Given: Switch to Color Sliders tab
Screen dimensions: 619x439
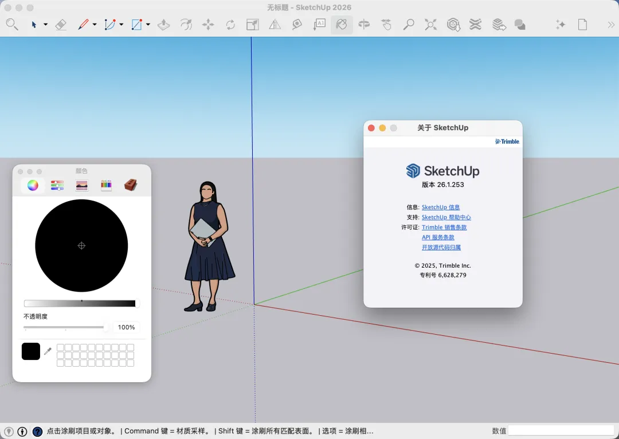Looking at the screenshot, I should [x=57, y=185].
